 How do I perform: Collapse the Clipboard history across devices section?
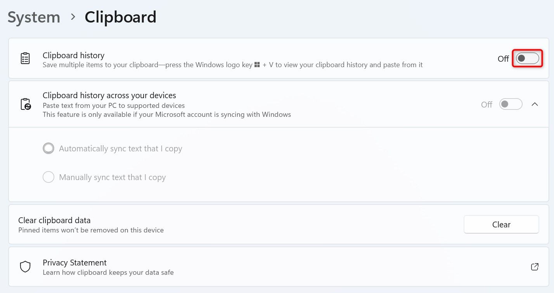pos(535,104)
